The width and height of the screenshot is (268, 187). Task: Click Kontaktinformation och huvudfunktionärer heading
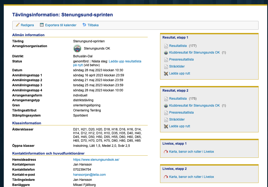point(48,153)
